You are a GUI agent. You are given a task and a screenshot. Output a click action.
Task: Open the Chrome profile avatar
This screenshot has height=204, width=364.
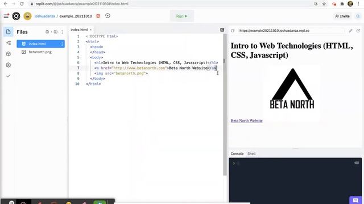click(x=350, y=4)
